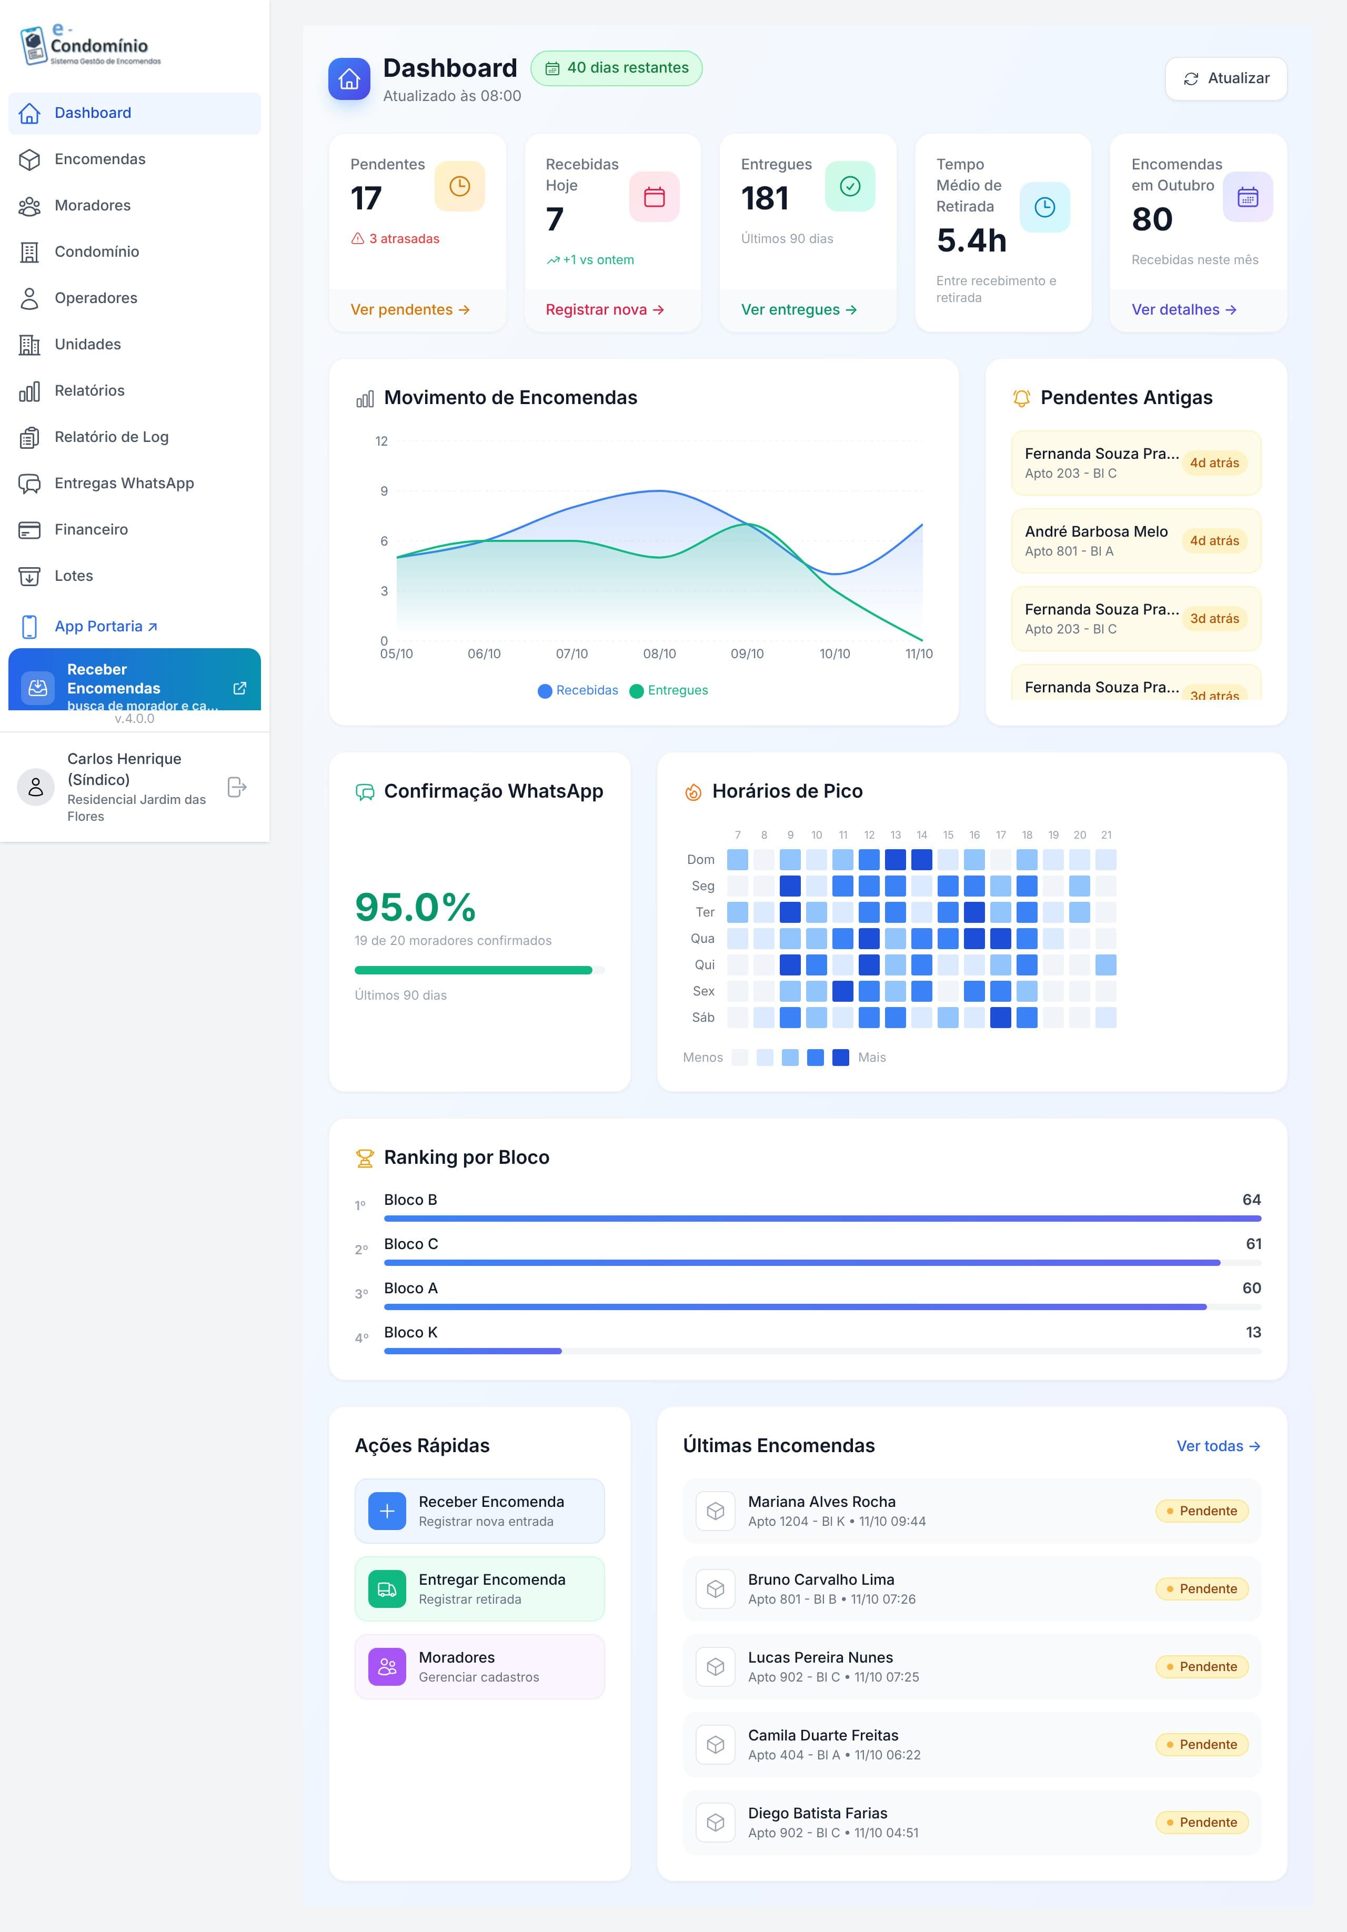1347x1932 pixels.
Task: Click Ver detalhes link in Outubro card
Action: click(1184, 310)
